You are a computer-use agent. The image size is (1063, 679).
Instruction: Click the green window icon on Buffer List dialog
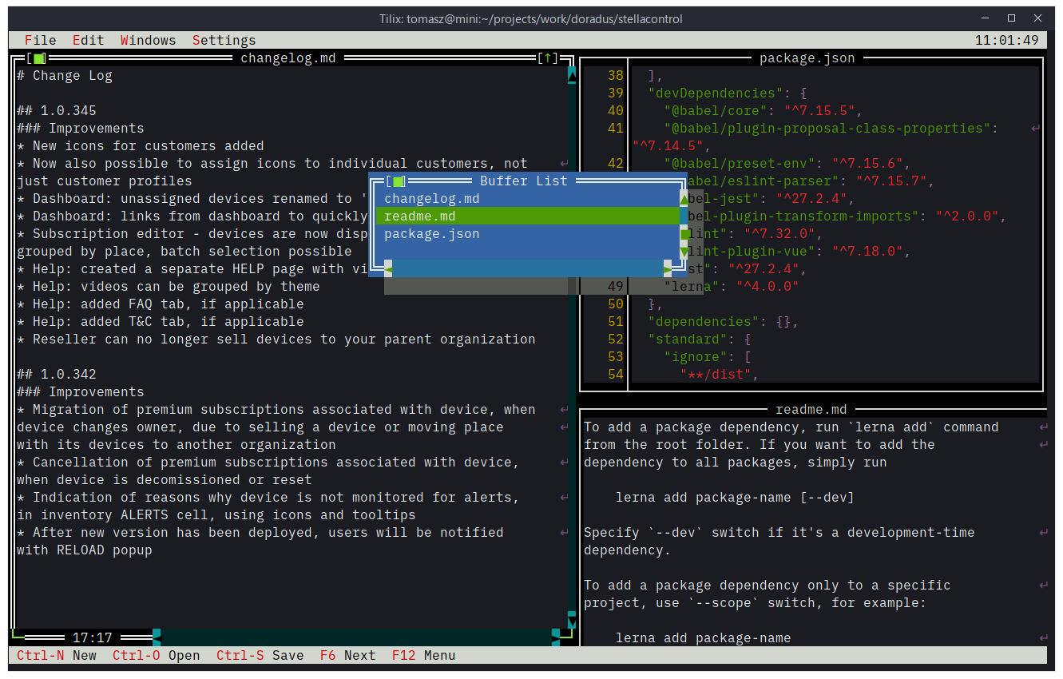tap(397, 181)
